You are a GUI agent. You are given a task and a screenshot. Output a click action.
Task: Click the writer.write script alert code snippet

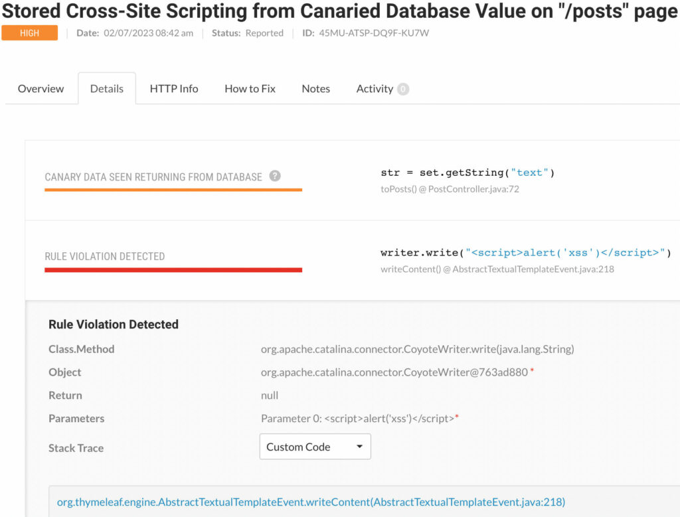[x=526, y=253]
